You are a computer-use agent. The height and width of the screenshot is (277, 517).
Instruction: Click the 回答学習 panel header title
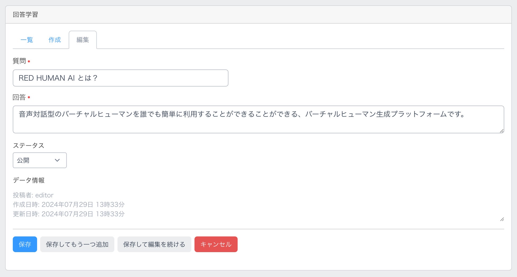[x=25, y=15]
